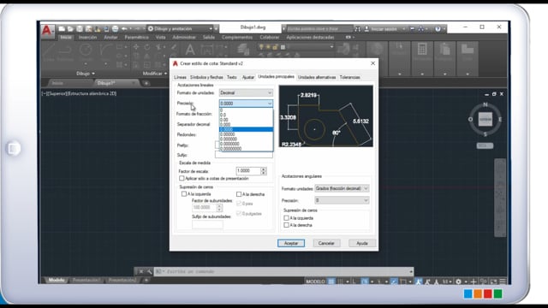Select precision '0.00' in list
Viewport: 548px width, 308px height.
click(246, 120)
